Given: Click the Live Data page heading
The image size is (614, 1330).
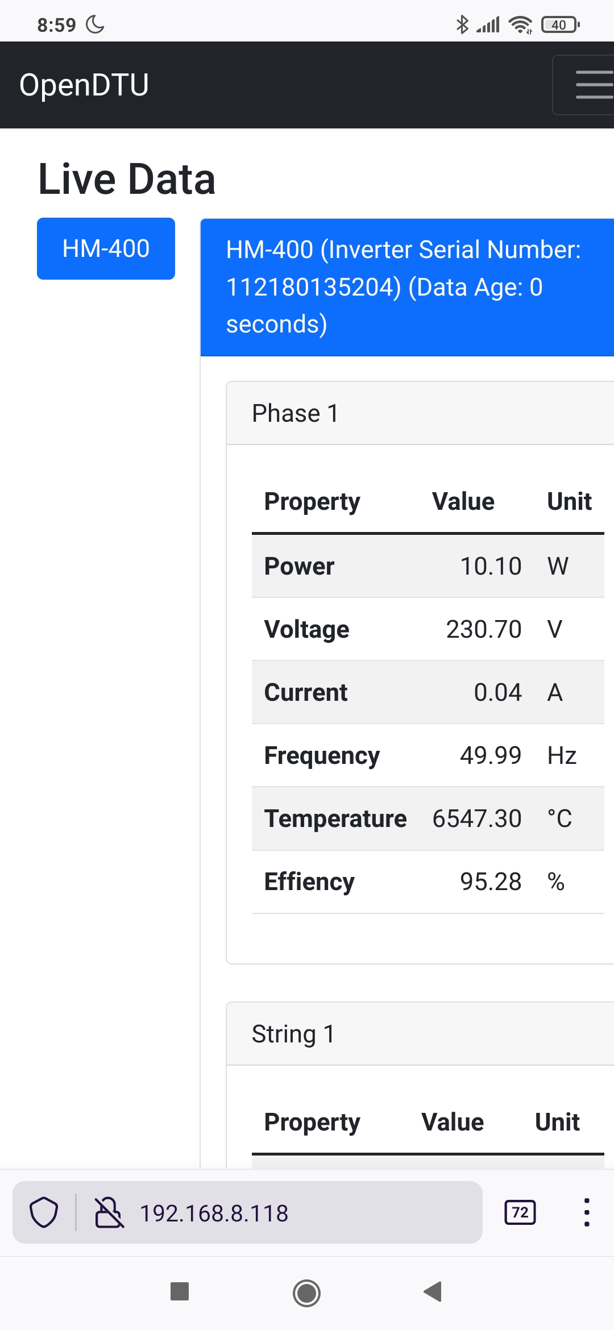Looking at the screenshot, I should [x=127, y=179].
